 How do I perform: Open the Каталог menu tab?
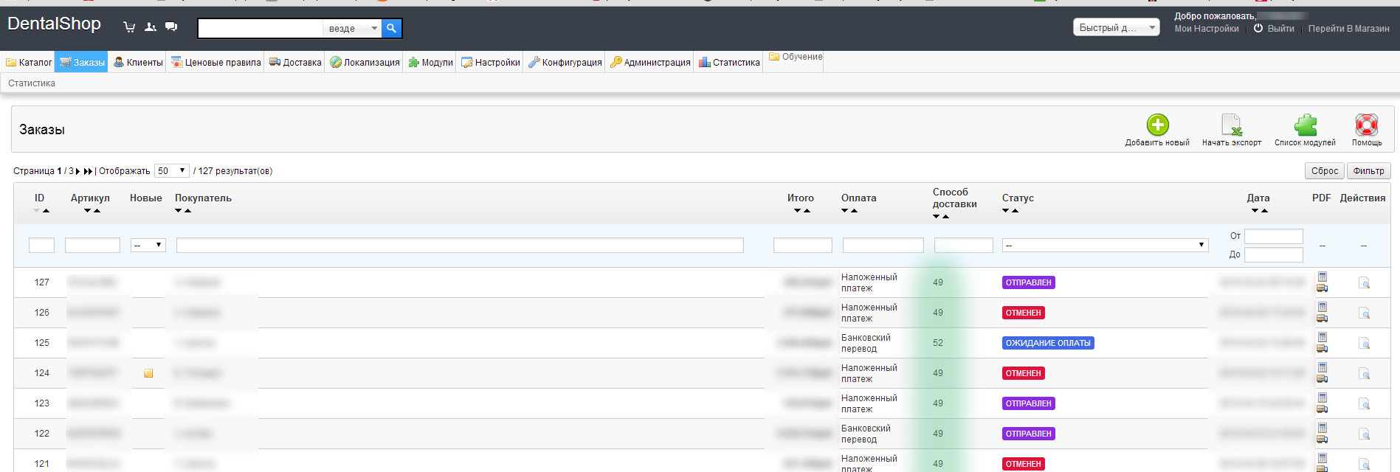click(29, 63)
